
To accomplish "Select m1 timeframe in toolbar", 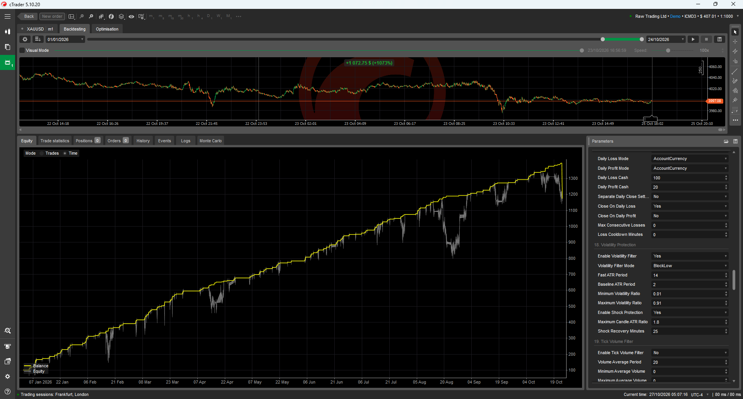I will pos(151,17).
